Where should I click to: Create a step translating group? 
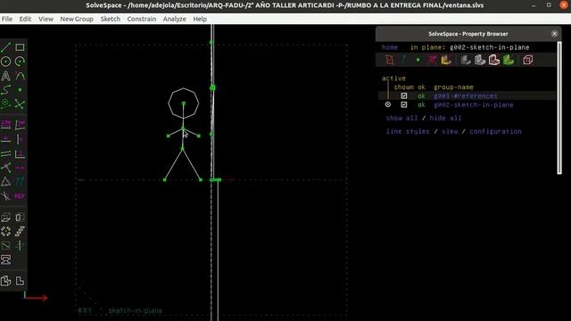[20, 232]
